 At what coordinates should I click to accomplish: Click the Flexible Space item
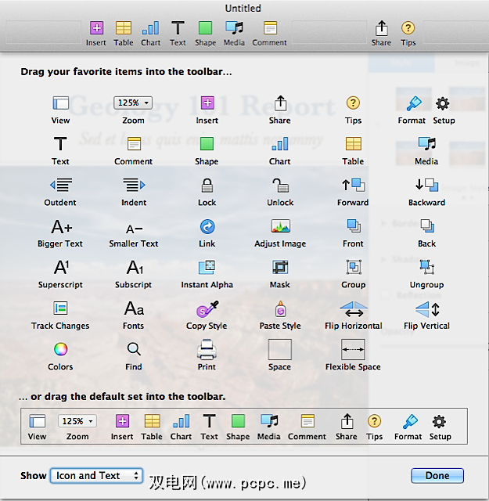click(353, 349)
